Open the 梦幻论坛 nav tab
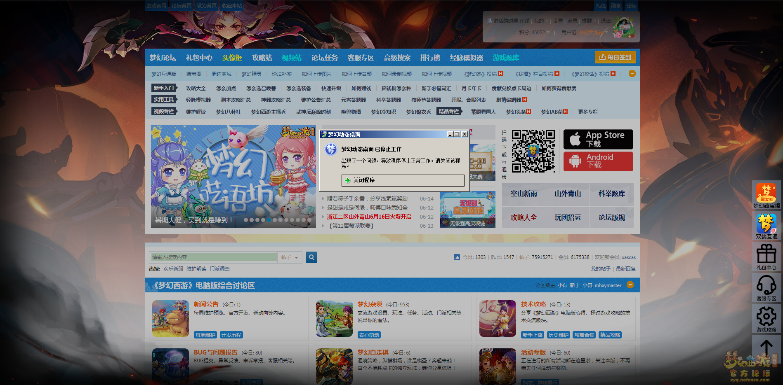This screenshot has height=385, width=783. (x=163, y=58)
